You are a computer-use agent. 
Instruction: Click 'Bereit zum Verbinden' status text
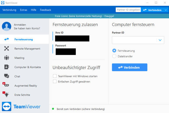(81, 109)
